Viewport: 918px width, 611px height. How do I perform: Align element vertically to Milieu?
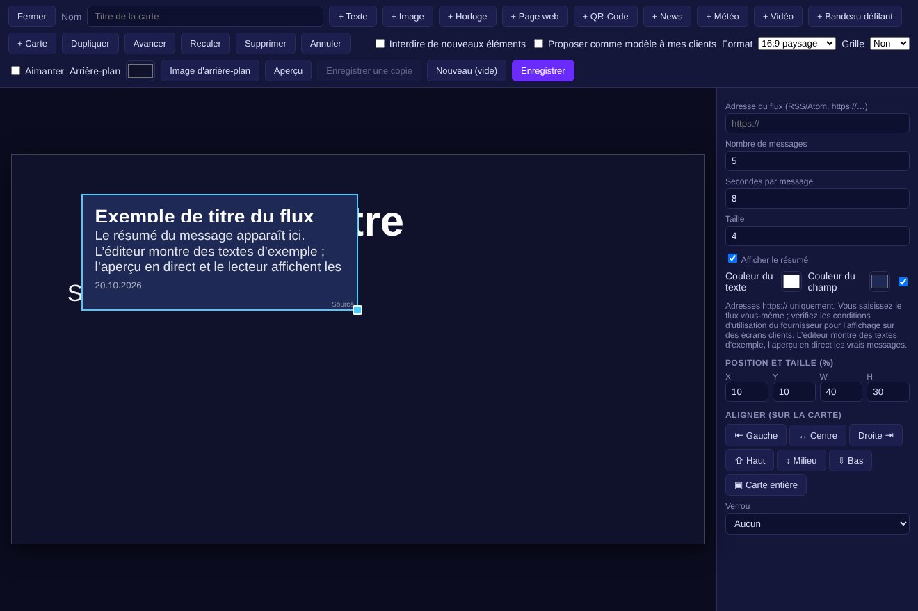point(801,460)
